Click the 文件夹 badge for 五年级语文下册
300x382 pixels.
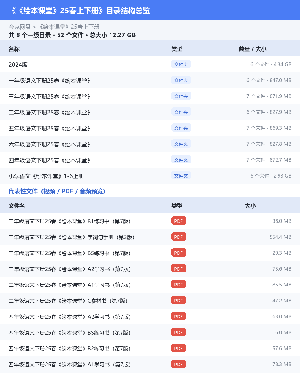pyautogui.click(x=181, y=128)
